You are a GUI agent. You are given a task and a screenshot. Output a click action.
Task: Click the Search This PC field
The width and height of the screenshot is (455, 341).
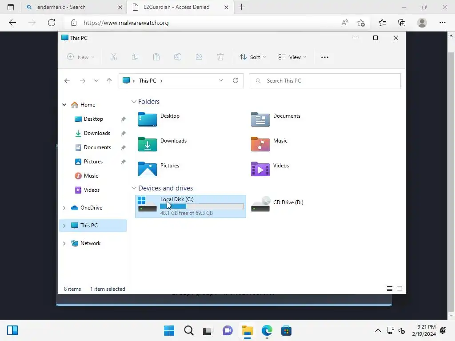325,81
